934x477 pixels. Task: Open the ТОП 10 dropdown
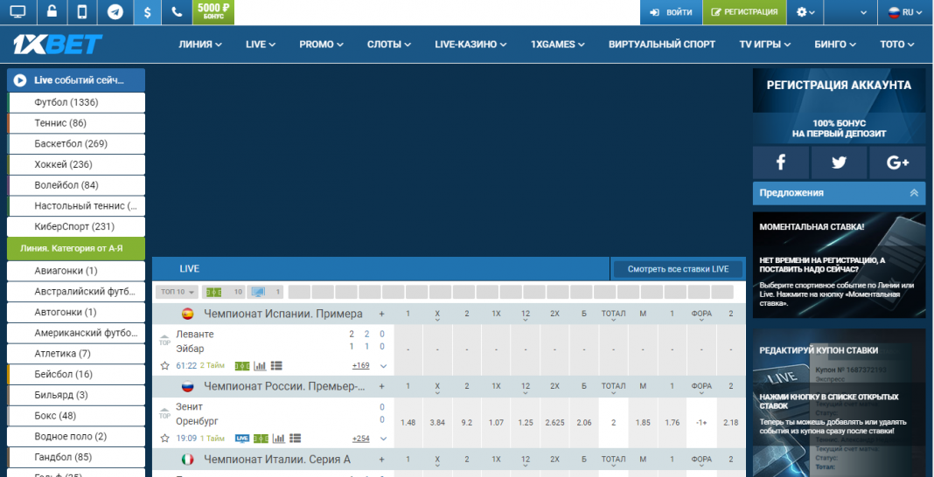(x=177, y=292)
